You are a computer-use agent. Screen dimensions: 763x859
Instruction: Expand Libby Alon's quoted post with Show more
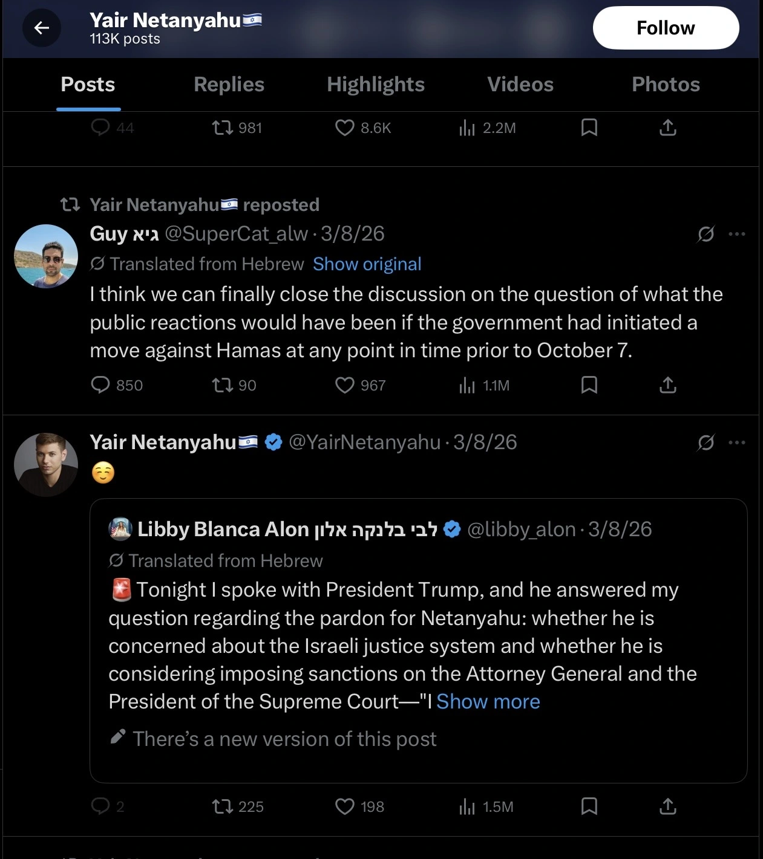pyautogui.click(x=488, y=702)
